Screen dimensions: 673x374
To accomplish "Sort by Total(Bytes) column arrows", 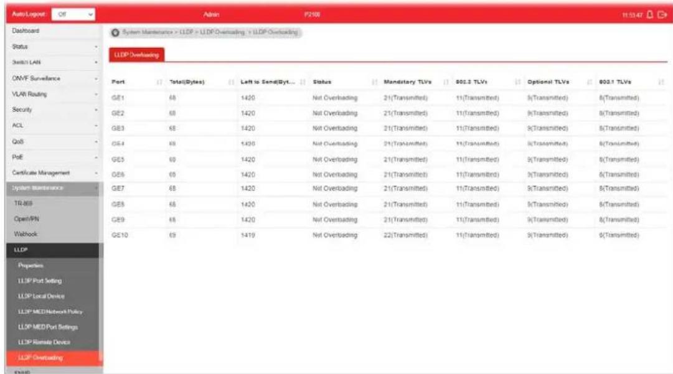I will point(232,82).
